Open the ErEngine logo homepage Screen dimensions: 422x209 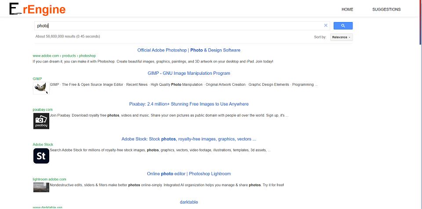tap(37, 9)
